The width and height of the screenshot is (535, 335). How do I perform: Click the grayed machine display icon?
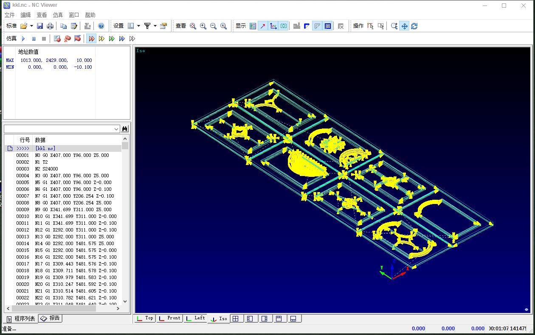296,26
